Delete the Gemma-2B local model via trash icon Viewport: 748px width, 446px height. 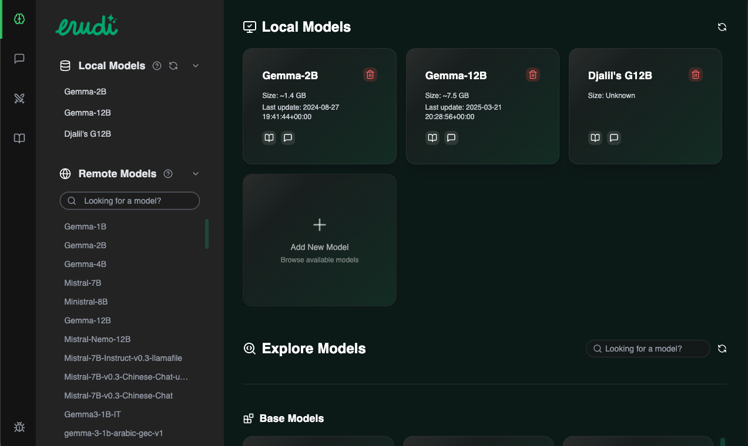point(370,75)
